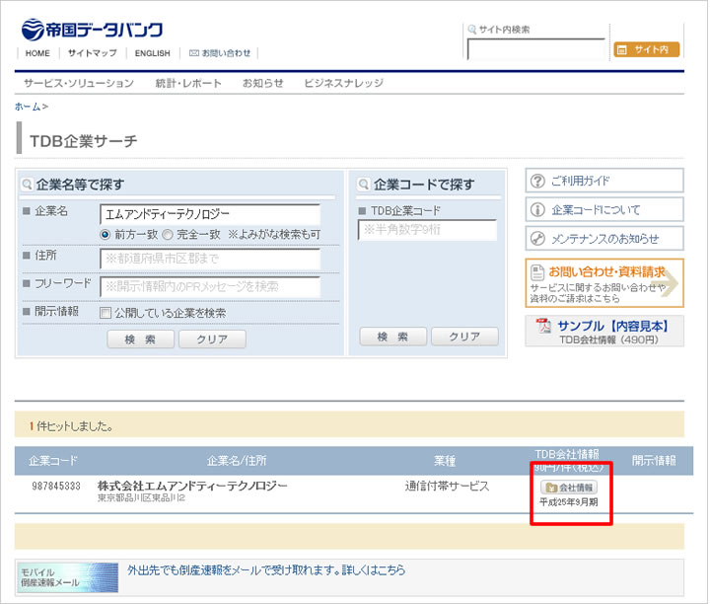Open お知らせ menu
The image size is (710, 604).
pyautogui.click(x=262, y=83)
